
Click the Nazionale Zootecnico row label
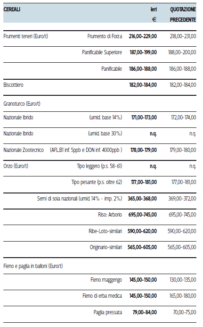24,150
